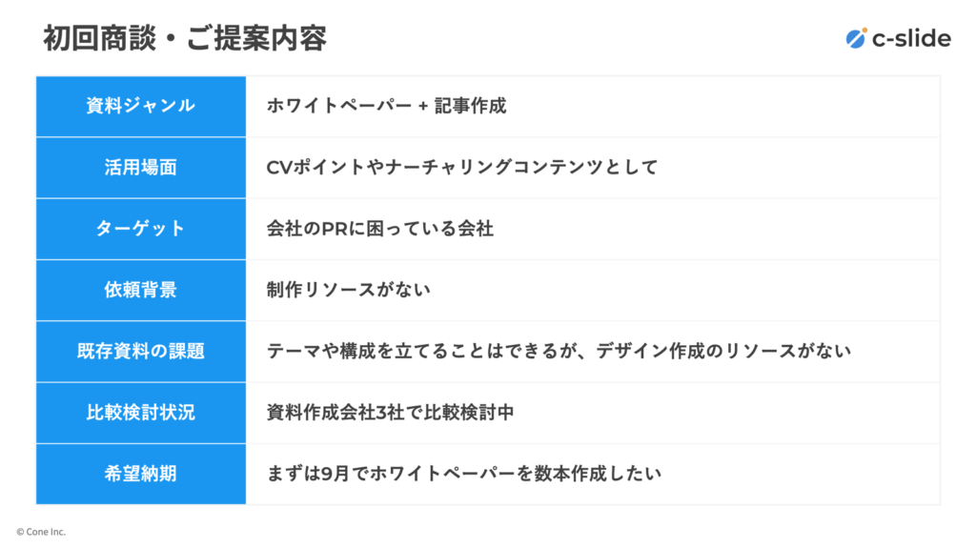The image size is (976, 549).
Task: Click the c-slide brand text
Action: (x=911, y=38)
